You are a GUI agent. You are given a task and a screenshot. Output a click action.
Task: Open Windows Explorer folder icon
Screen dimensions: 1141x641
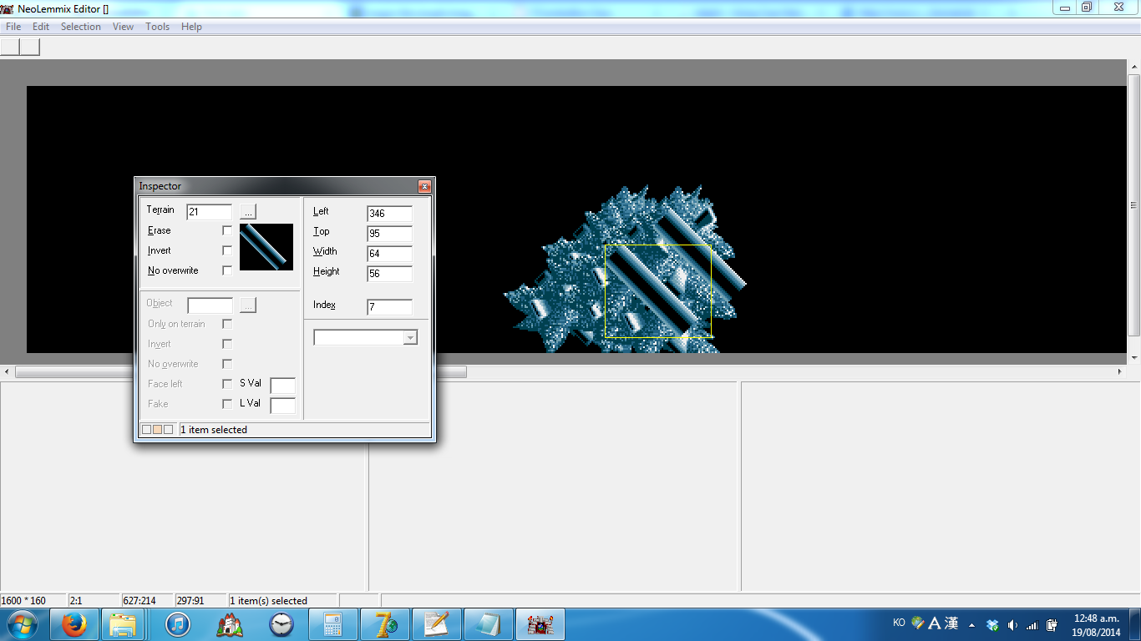(x=124, y=624)
